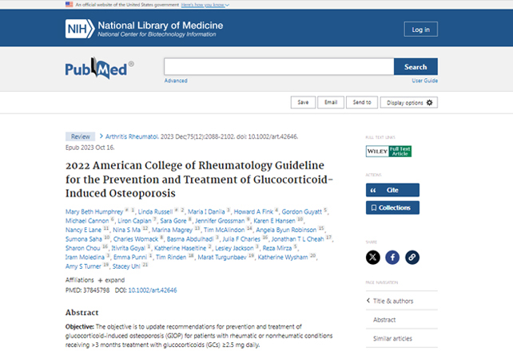Focus the PubMed search input field

[x=279, y=66]
